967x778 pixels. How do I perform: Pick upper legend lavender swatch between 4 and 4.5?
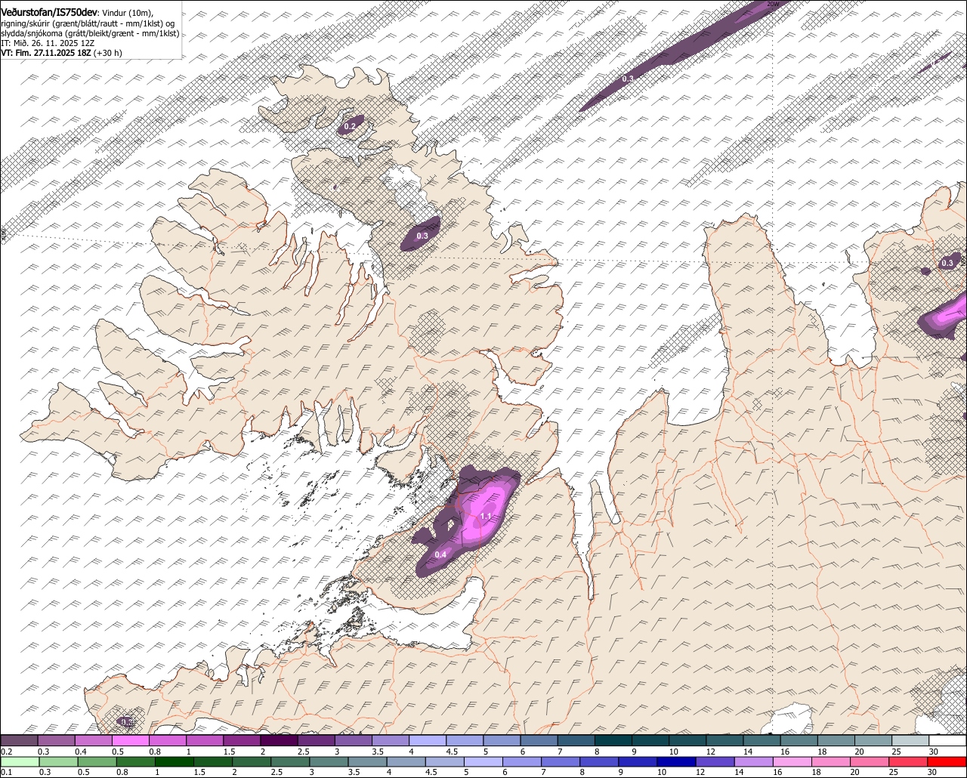click(x=428, y=740)
